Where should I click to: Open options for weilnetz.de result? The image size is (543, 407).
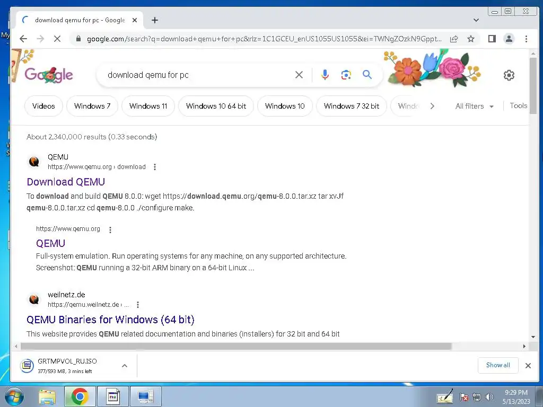click(138, 305)
